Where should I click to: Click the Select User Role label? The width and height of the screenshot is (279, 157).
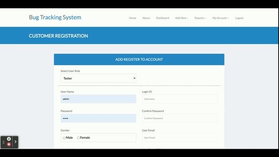point(70,71)
